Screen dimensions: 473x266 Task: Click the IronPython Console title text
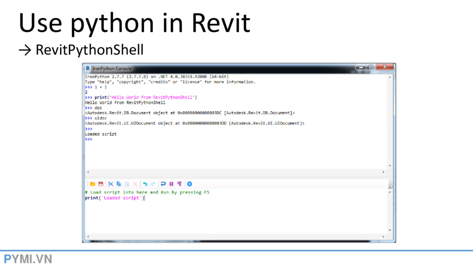[x=112, y=68]
